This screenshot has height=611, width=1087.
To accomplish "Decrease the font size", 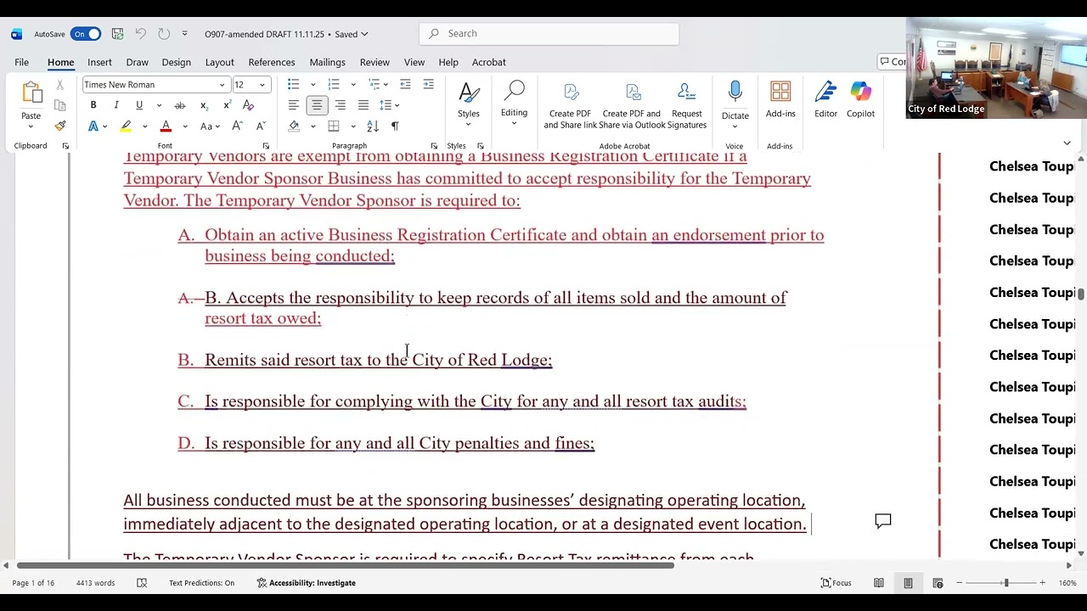I will (261, 126).
